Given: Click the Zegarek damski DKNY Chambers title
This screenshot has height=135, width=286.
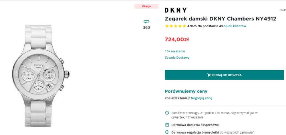Looking at the screenshot, I should click(221, 19).
